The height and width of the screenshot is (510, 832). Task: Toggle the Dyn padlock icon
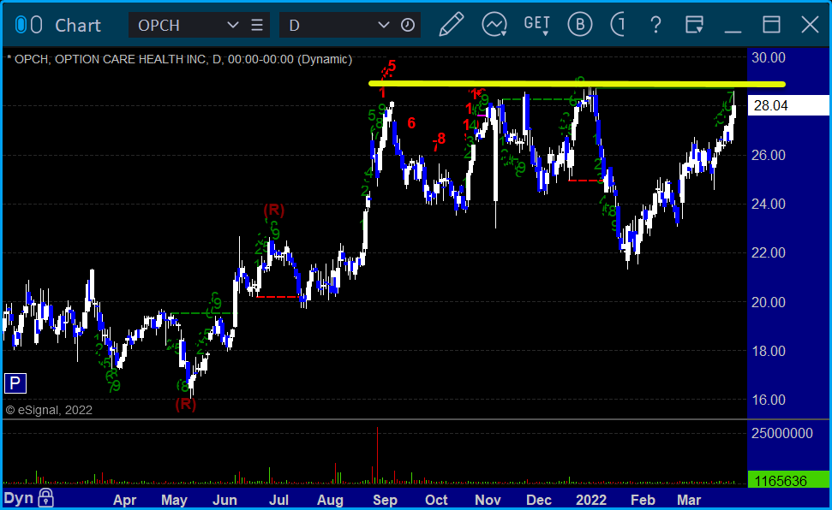tap(45, 498)
